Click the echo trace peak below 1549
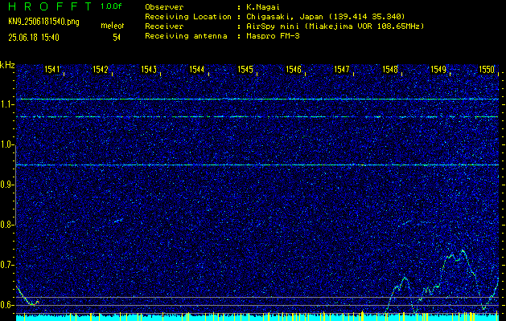The width and height of the screenshot is (506, 321). pyautogui.click(x=463, y=250)
